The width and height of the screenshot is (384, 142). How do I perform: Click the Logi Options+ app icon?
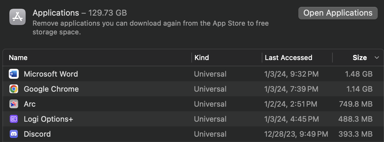coord(14,119)
